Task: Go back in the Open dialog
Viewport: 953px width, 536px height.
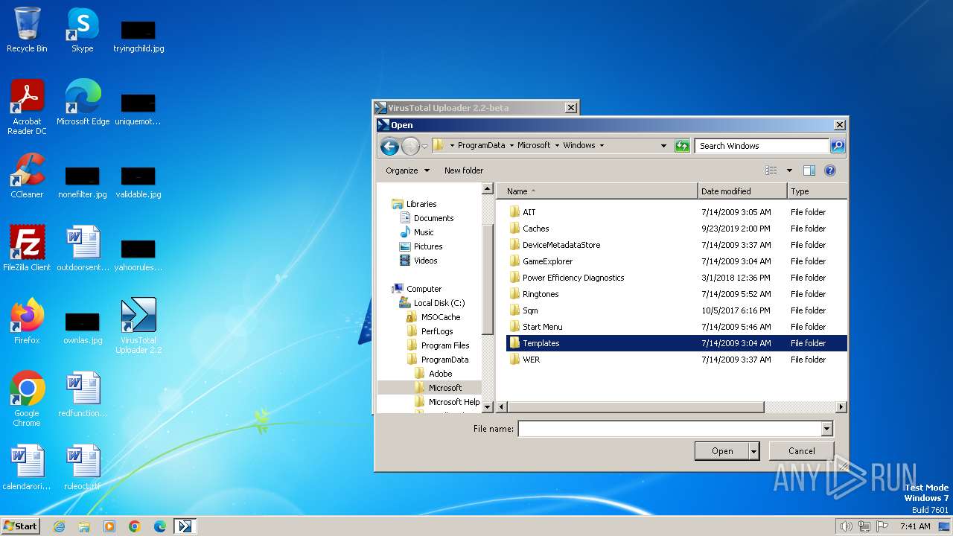Action: [389, 147]
